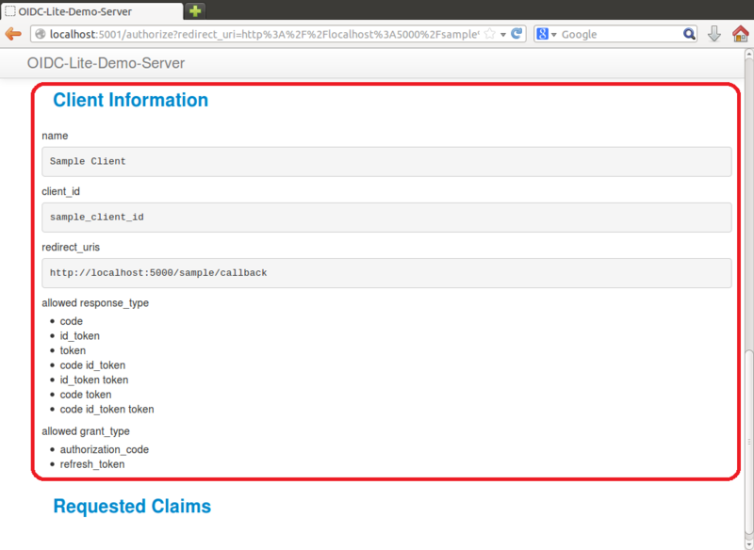Click the 'authorization_code' grant type
This screenshot has height=550, width=754.
click(105, 449)
